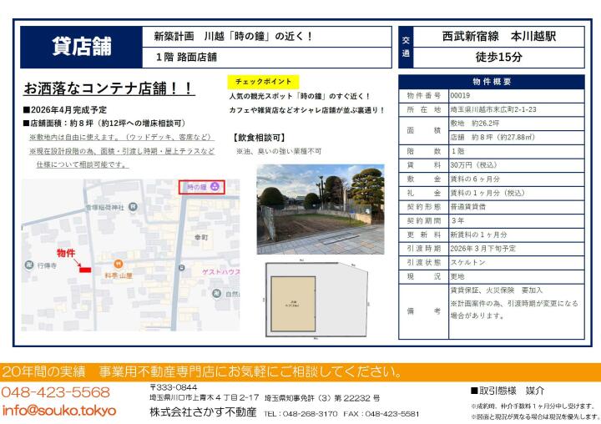The height and width of the screenshot is (424, 601).
Task: Click the お洒落なコンテナ店舗 headline
Action: pos(109,88)
